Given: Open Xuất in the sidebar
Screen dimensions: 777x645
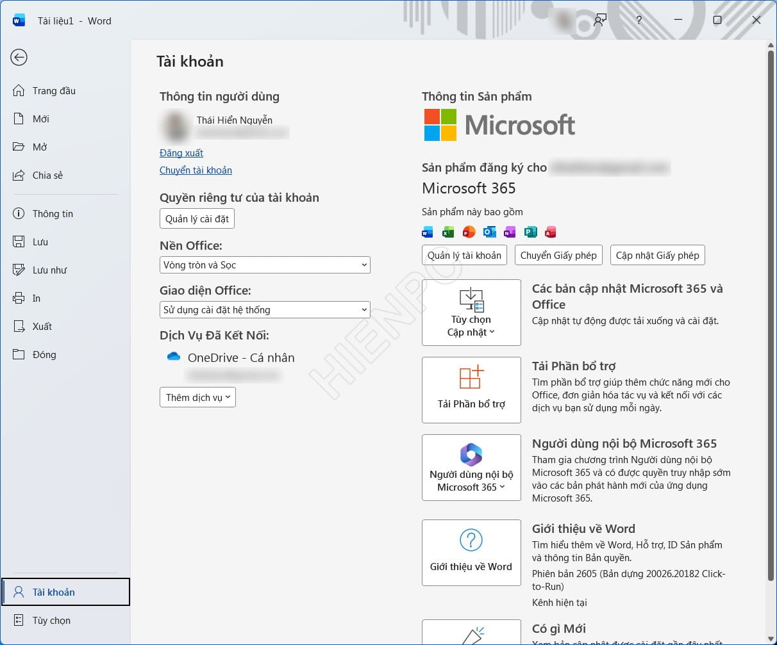Looking at the screenshot, I should [x=65, y=327].
